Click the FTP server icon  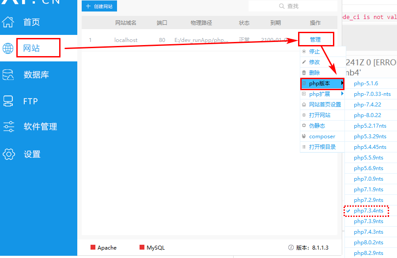coord(8,101)
